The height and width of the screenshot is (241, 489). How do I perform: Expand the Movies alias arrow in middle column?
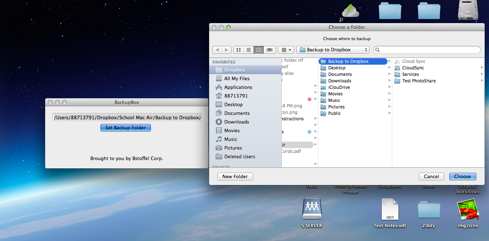pos(390,94)
